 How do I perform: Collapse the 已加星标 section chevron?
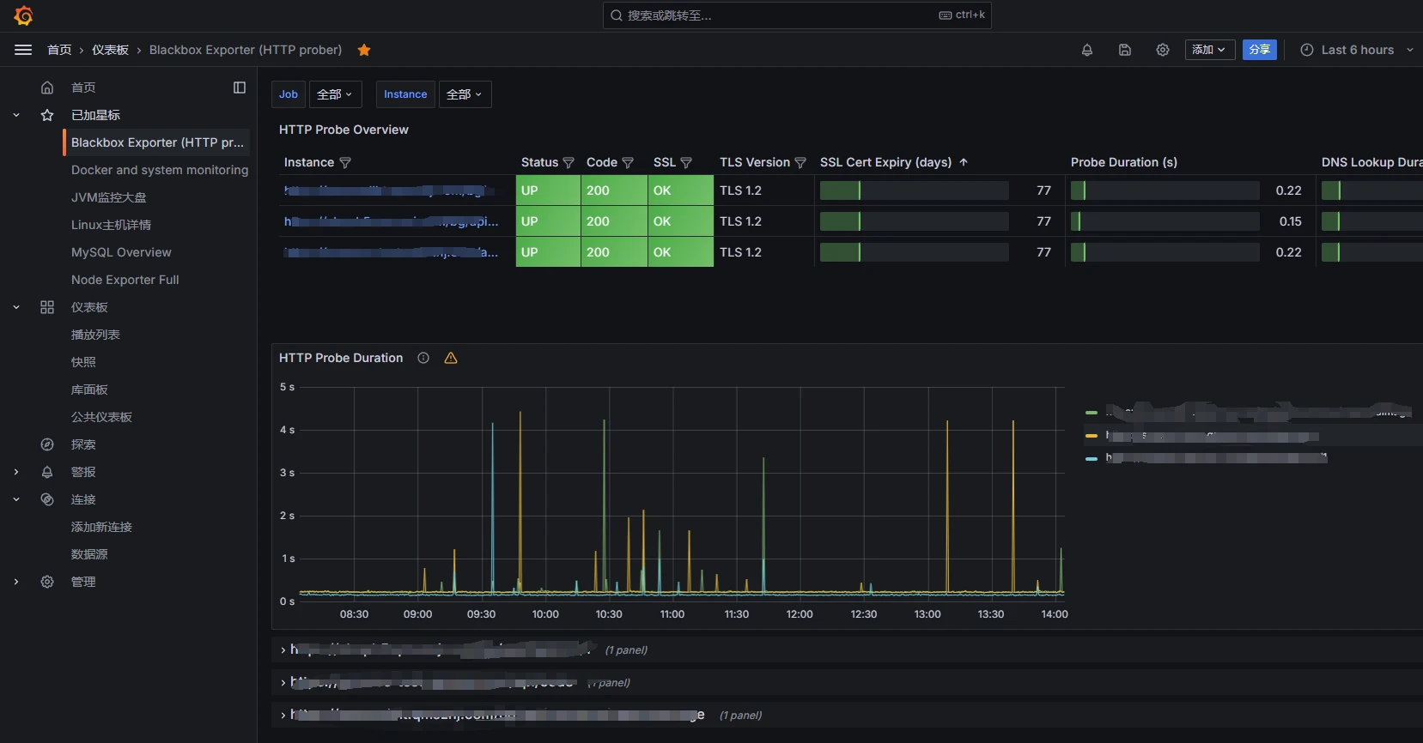pyautogui.click(x=16, y=115)
